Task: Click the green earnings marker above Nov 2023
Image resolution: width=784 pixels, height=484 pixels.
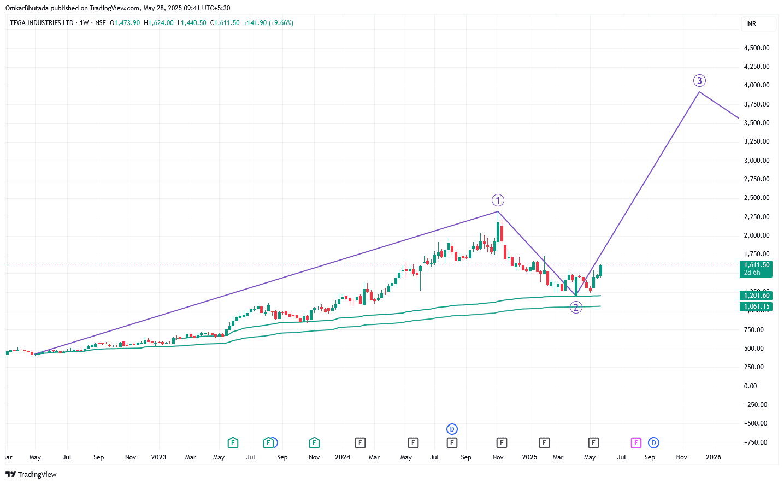Action: 314,442
